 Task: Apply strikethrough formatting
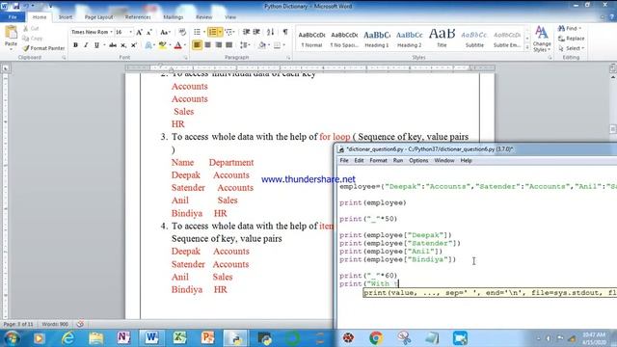[x=113, y=45]
